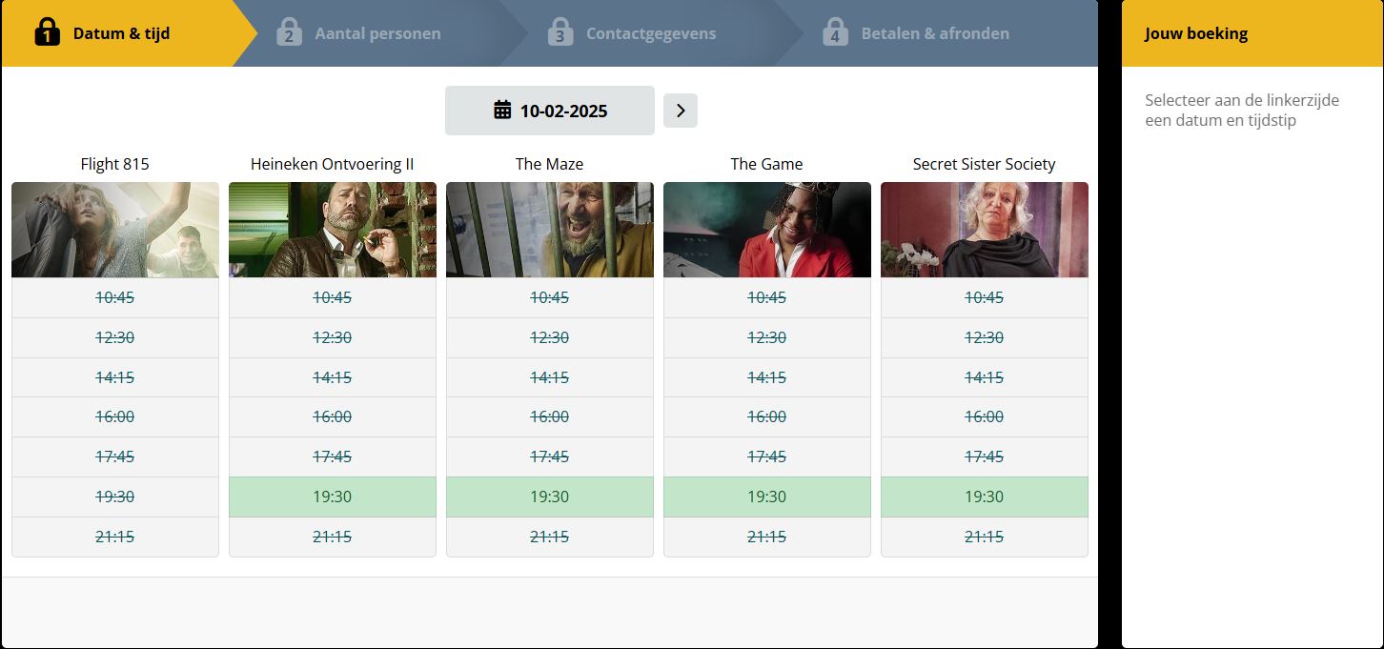Open the 10-02-2025 date picker

[x=550, y=111]
